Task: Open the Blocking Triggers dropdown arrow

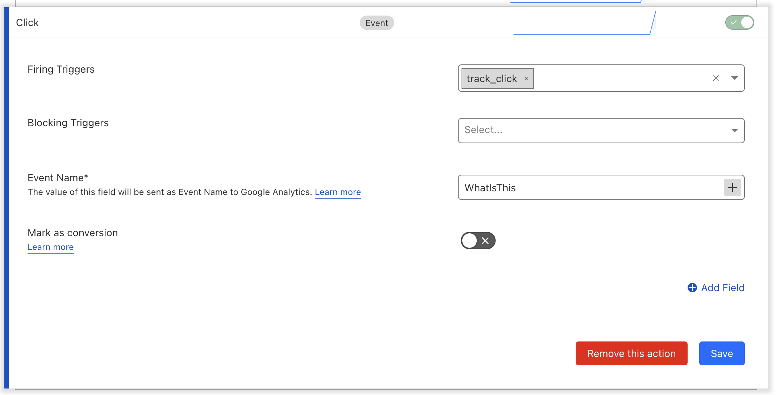Action: click(734, 130)
